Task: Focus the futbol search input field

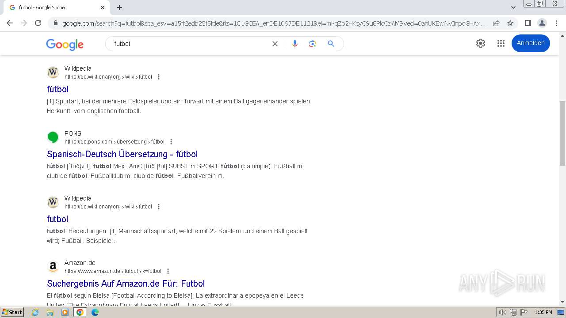Action: pyautogui.click(x=190, y=44)
